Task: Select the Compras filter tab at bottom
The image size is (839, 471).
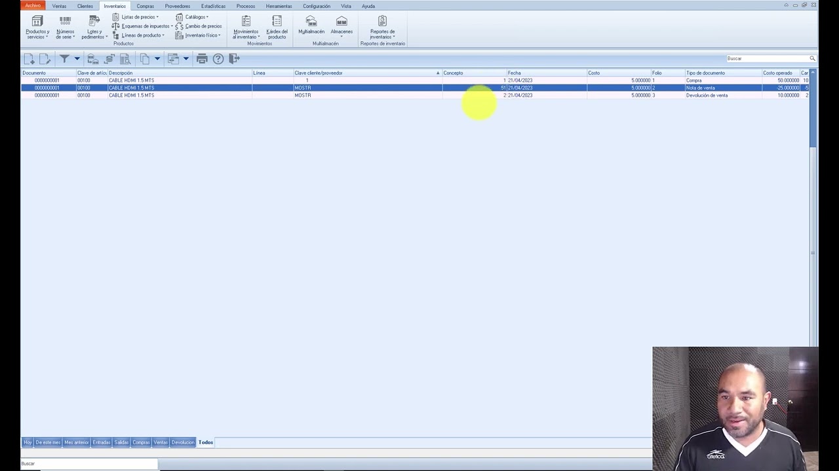Action: (141, 442)
